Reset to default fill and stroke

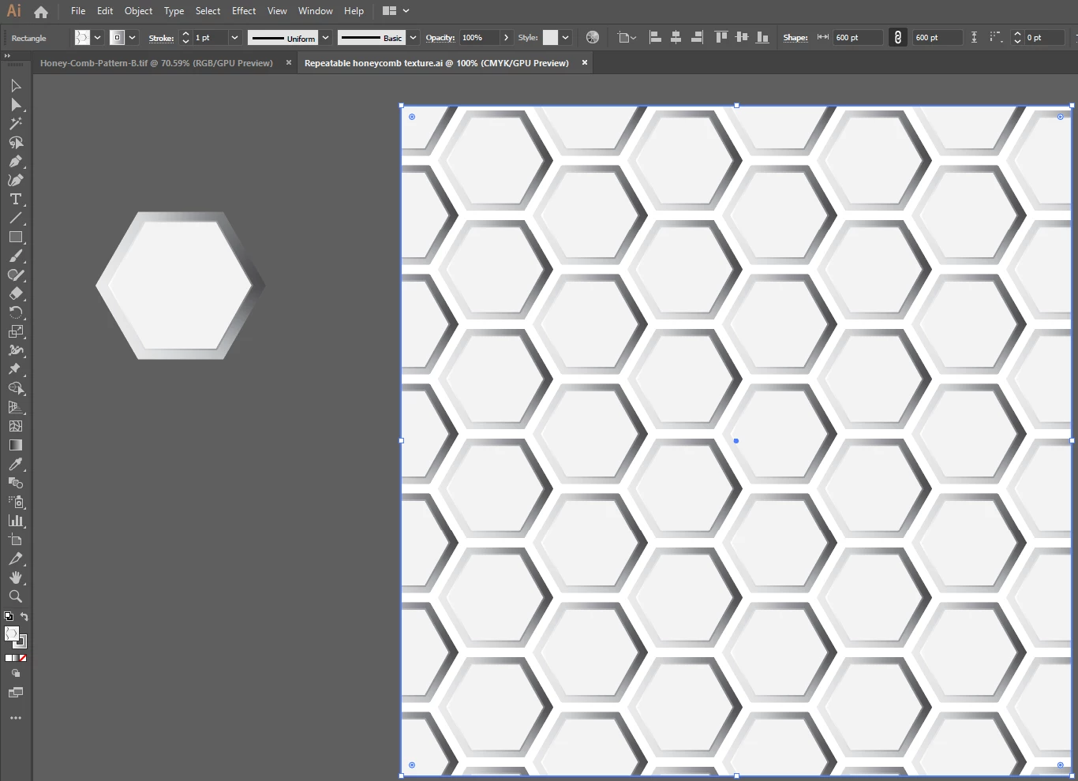pyautogui.click(x=9, y=616)
